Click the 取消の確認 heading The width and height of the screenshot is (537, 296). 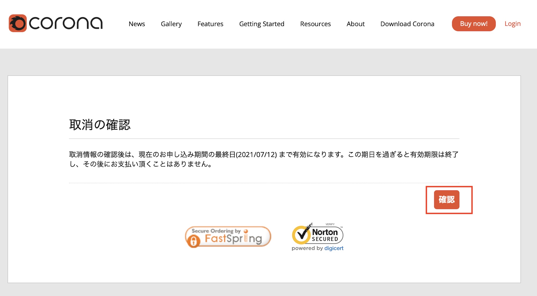click(100, 125)
